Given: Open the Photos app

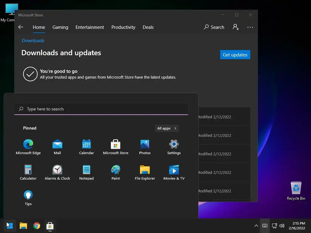Looking at the screenshot, I should click(x=145, y=147).
